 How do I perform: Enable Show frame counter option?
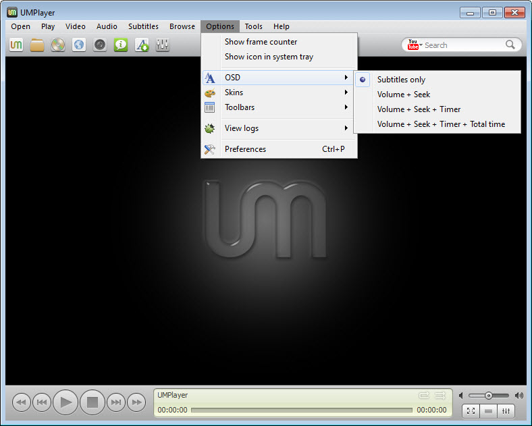[261, 42]
